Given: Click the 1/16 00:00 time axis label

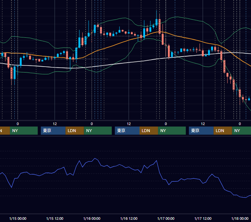Looking at the screenshot, I should coord(92,218).
